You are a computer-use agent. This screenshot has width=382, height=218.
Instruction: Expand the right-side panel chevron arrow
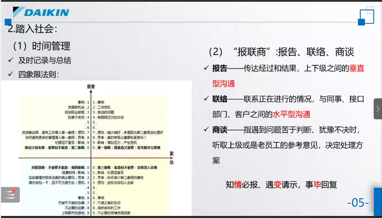click(x=378, y=109)
